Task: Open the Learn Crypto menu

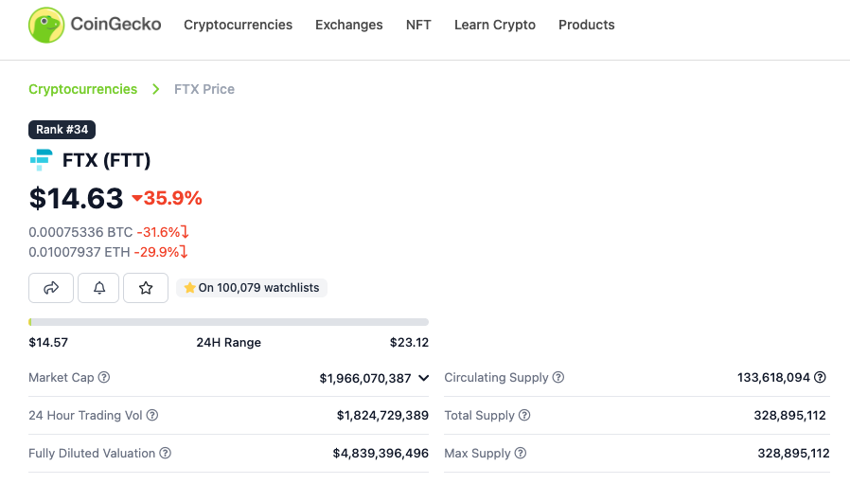Action: coord(495,25)
